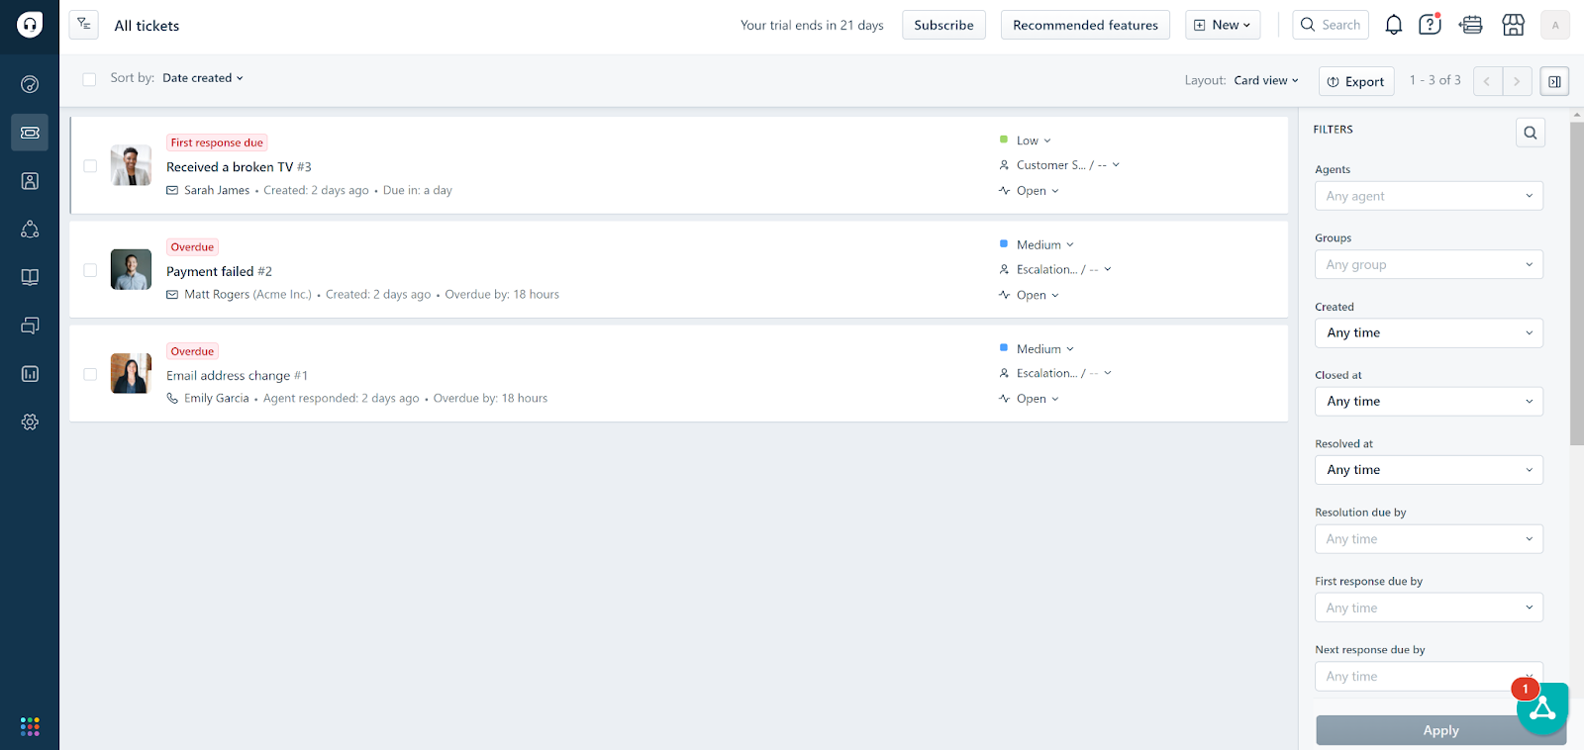Open the notifications bell icon

coord(1393,25)
